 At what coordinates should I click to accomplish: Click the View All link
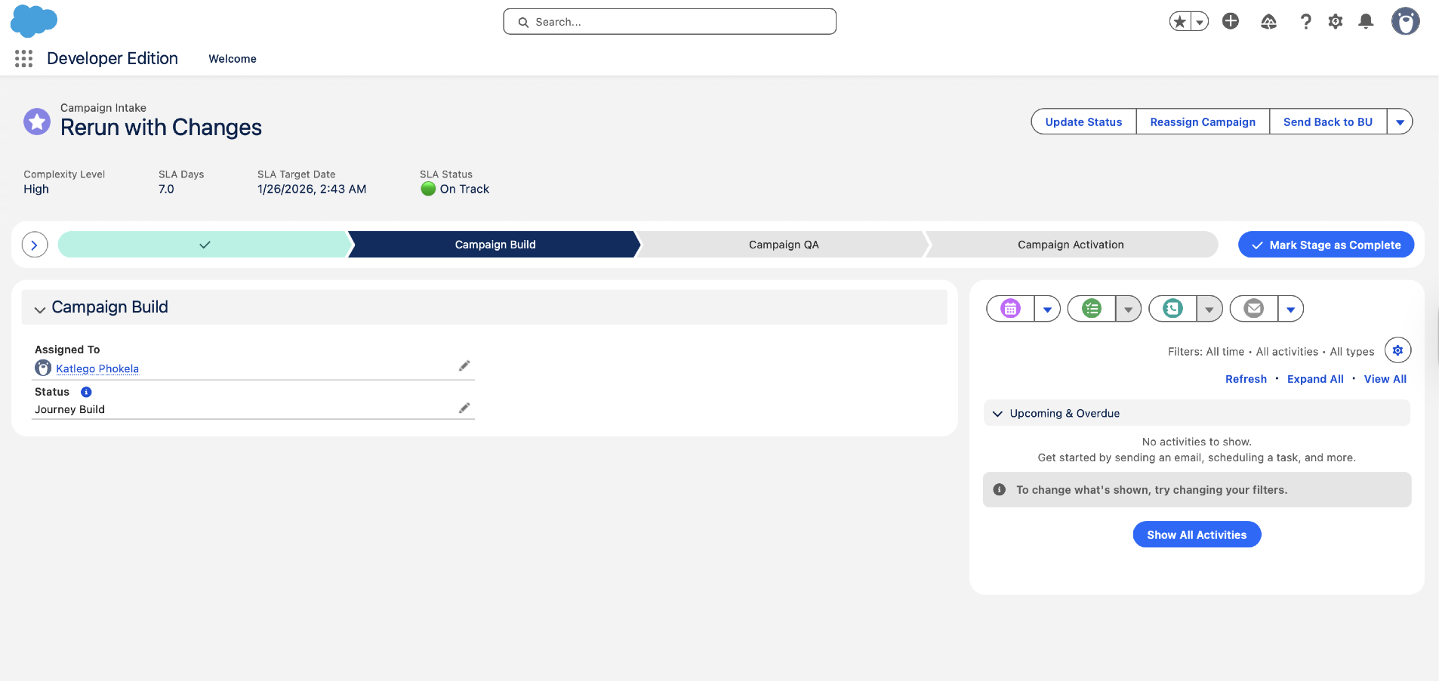click(1385, 379)
